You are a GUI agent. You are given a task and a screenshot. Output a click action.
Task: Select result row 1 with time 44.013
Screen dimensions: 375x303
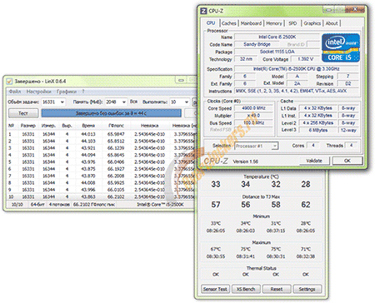[x=102, y=134]
